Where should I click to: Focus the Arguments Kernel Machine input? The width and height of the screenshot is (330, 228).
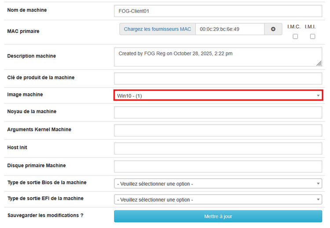[218, 131]
